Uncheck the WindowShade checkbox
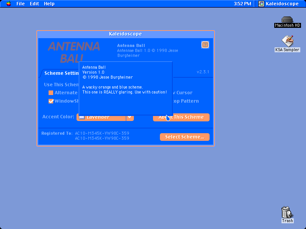The height and width of the screenshot is (229, 306). click(x=51, y=101)
